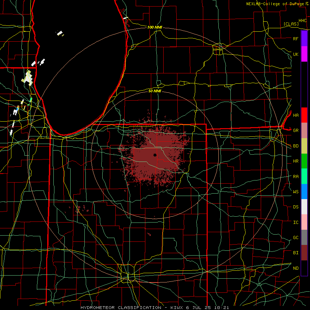Click the DS legend label
The height and width of the screenshot is (310, 310).
(296, 207)
